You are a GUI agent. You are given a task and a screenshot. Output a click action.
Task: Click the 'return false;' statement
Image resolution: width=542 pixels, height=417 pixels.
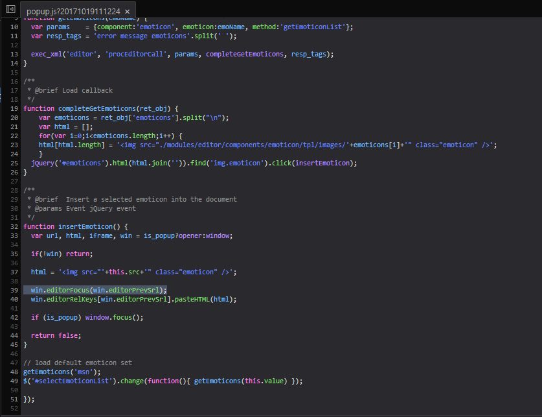[x=56, y=335]
